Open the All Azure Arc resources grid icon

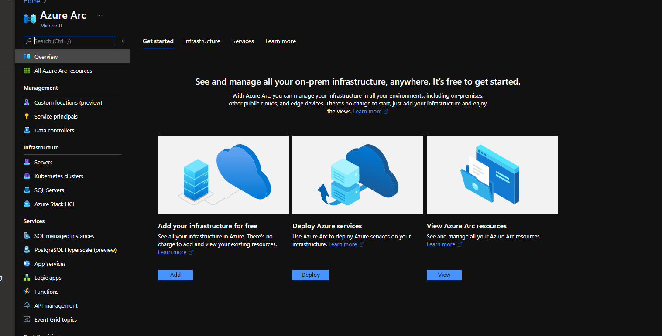[27, 71]
